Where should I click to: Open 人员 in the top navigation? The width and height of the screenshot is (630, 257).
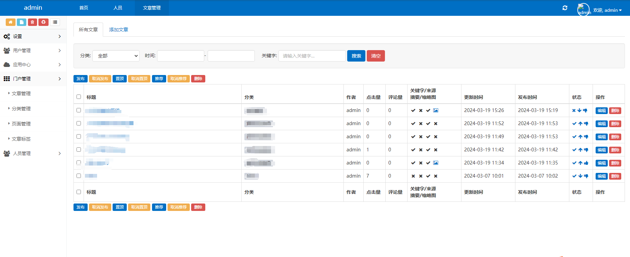pyautogui.click(x=118, y=8)
